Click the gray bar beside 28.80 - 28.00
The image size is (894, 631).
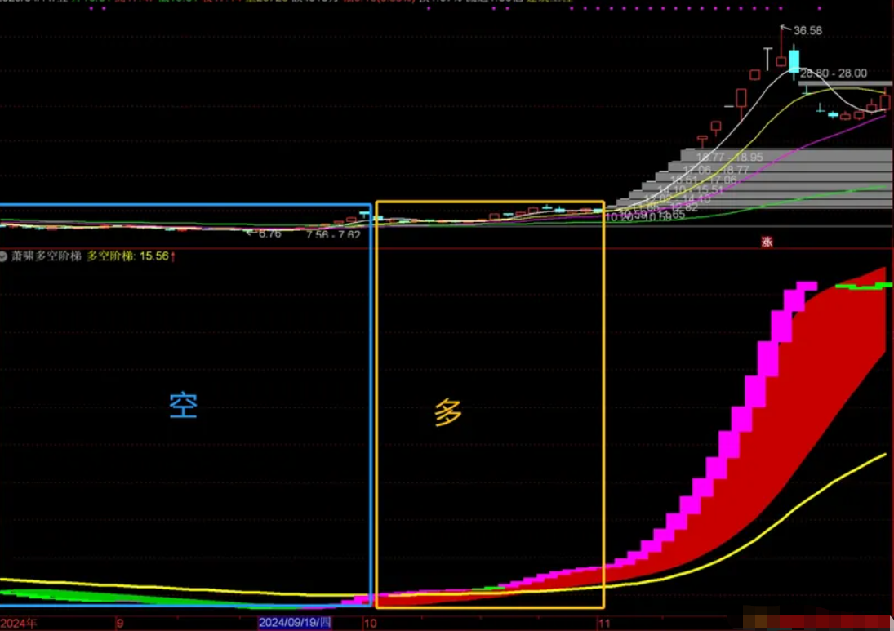[x=845, y=84]
